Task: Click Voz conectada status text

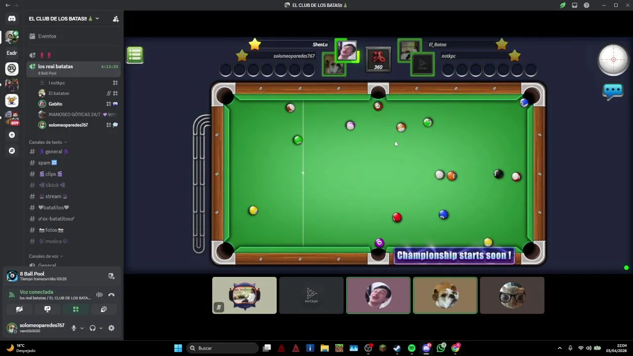Action: tap(36, 292)
